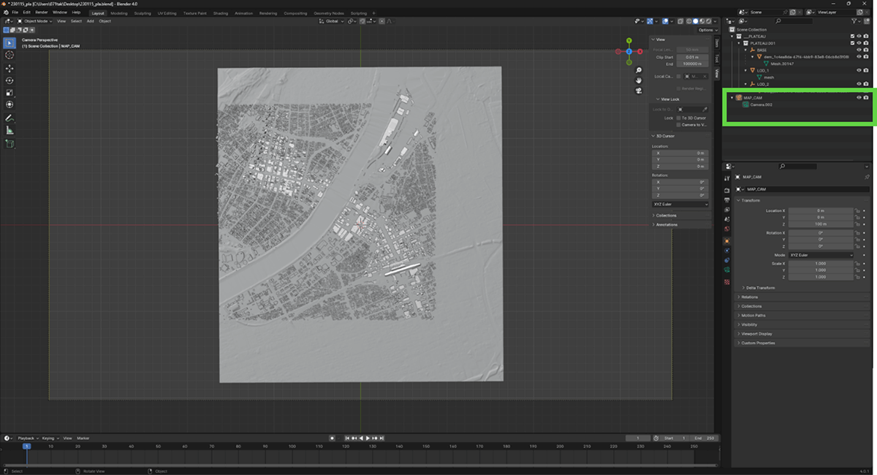Uncheck the __PLATEAU collection checkbox
The width and height of the screenshot is (877, 475).
pyautogui.click(x=852, y=37)
